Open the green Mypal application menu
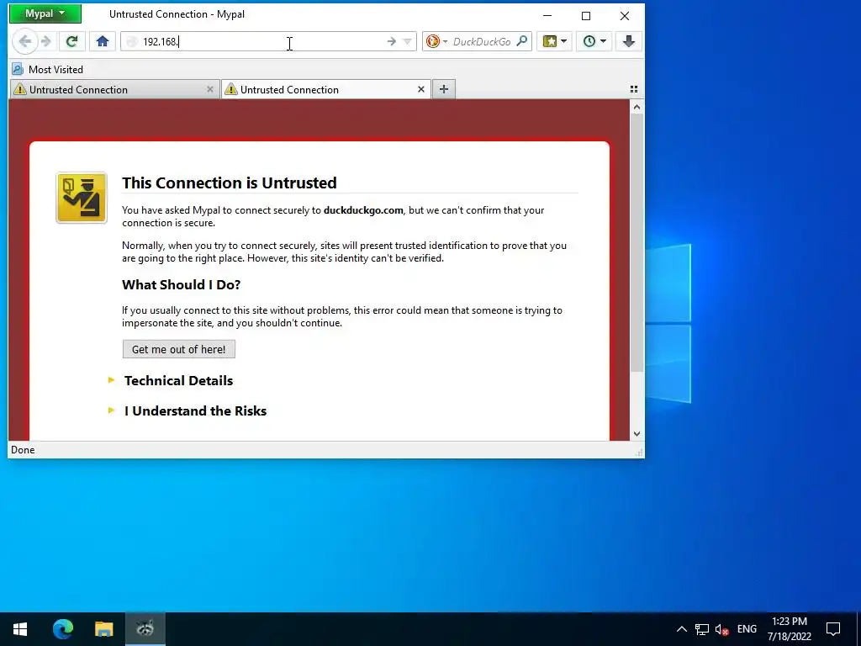This screenshot has width=861, height=646. (45, 13)
